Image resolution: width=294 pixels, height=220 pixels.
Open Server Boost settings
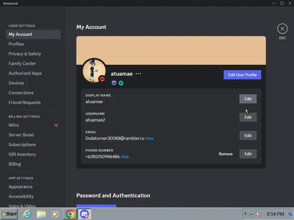(x=33, y=135)
